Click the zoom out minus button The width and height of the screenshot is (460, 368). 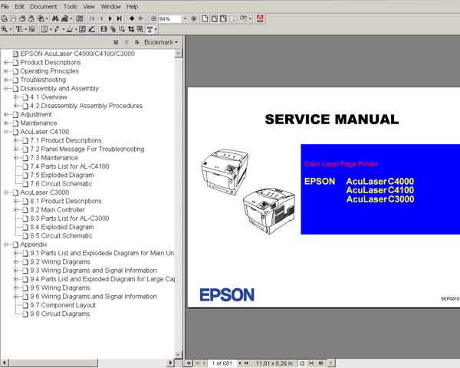[153, 18]
